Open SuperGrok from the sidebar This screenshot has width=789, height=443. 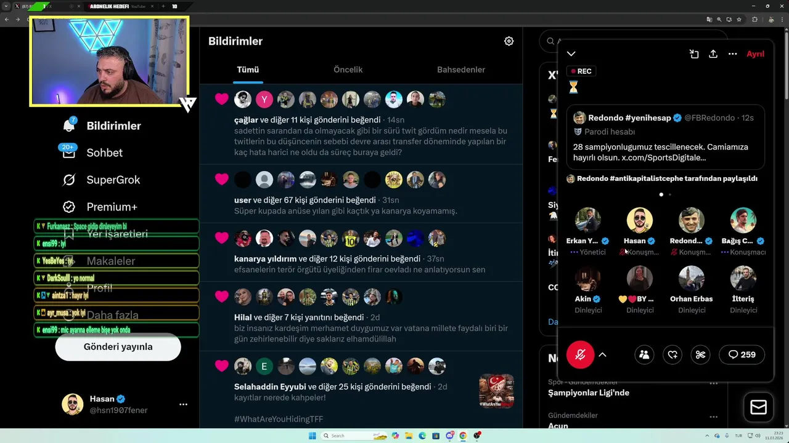click(102, 180)
